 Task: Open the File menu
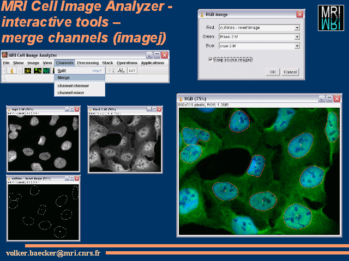pyautogui.click(x=6, y=63)
